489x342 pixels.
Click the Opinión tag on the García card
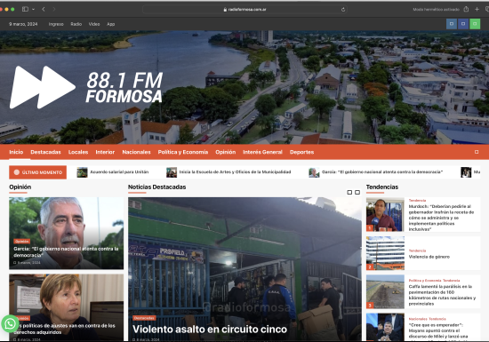pyautogui.click(x=22, y=241)
